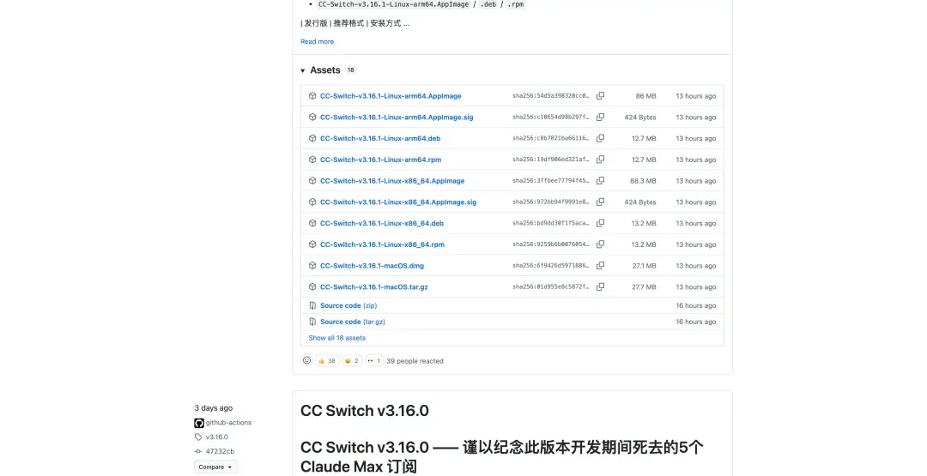This screenshot has height=476, width=927.
Task: Download CC-Switch-v3.16.1-Linux-x86_64.AppImage
Action: click(392, 181)
